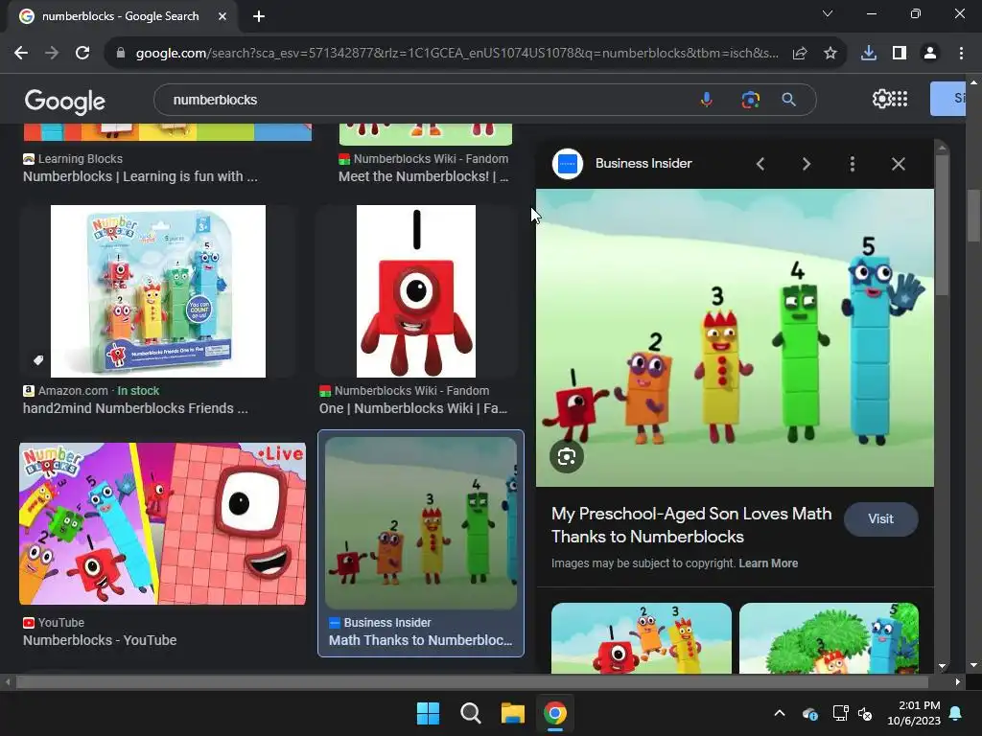Open the hand2mind Numberblocks Friends product image
Image resolution: width=982 pixels, height=736 pixels.
pos(158,291)
